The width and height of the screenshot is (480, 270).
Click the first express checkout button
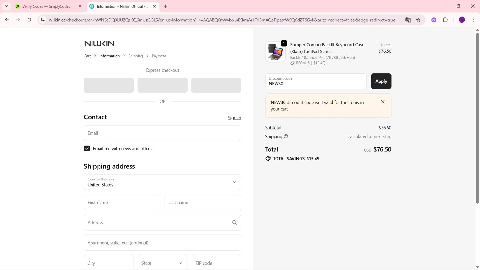click(109, 85)
